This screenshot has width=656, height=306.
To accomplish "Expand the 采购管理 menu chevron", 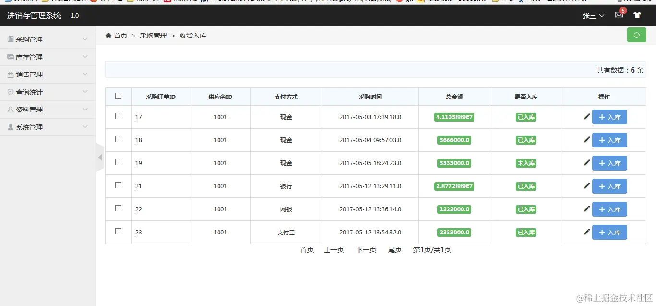I will tap(85, 39).
